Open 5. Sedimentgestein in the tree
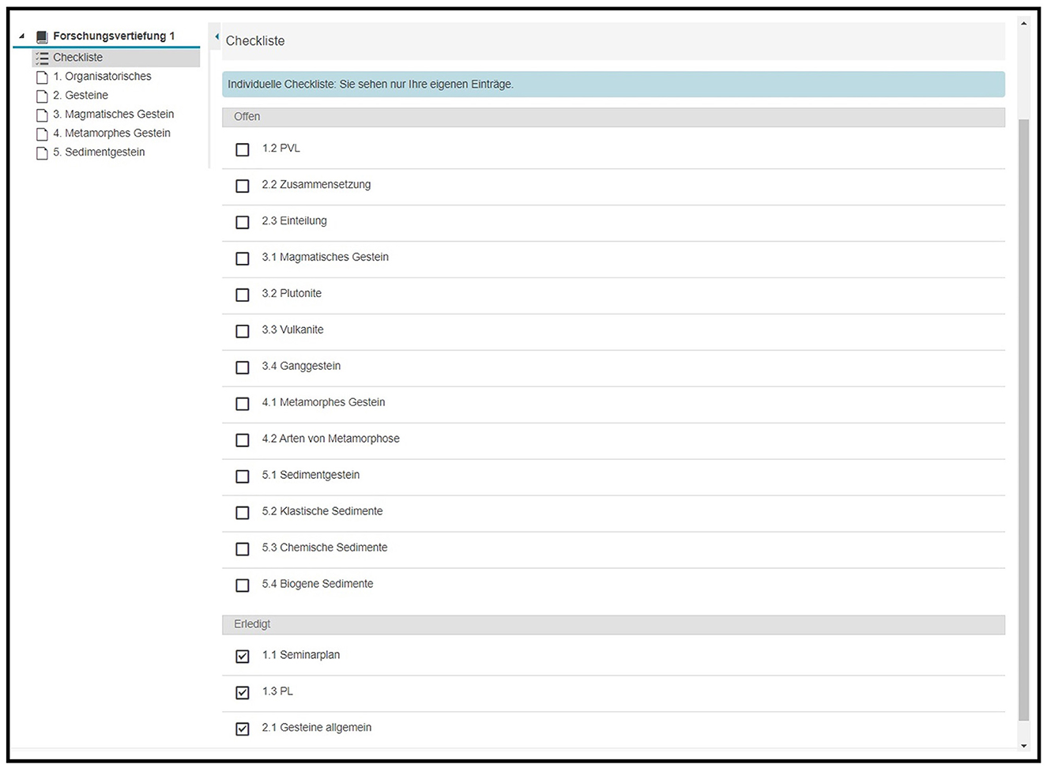 [x=99, y=152]
